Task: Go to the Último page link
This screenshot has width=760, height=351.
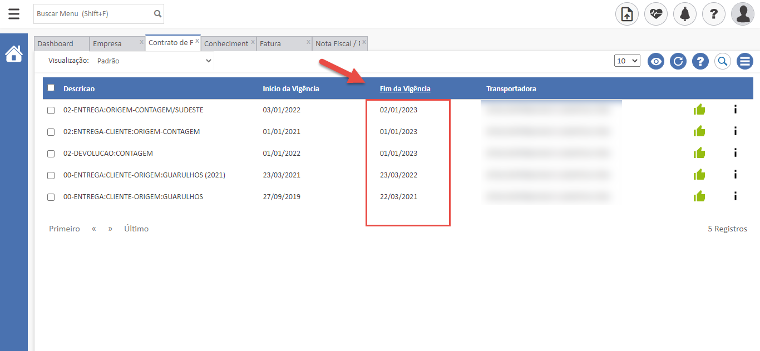Action: click(x=136, y=229)
